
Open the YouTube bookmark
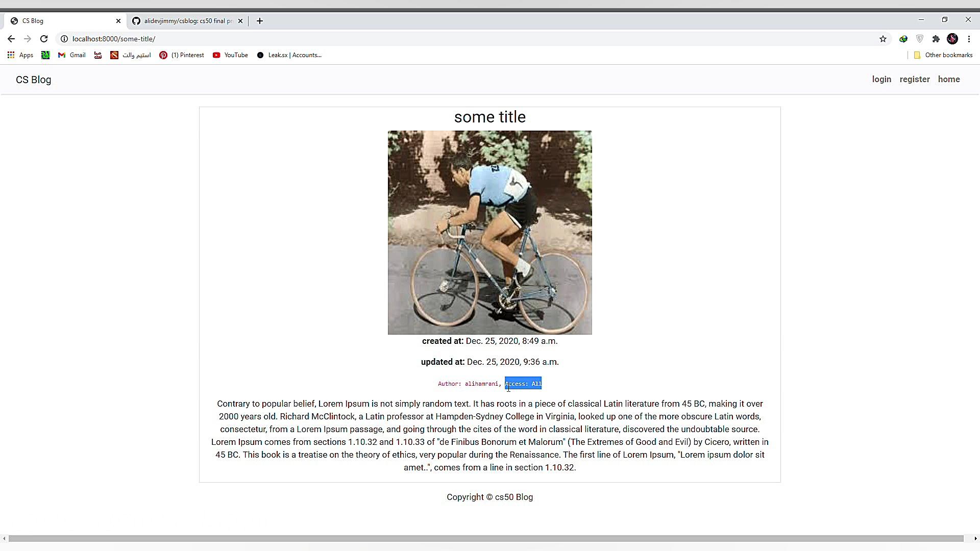tap(230, 55)
